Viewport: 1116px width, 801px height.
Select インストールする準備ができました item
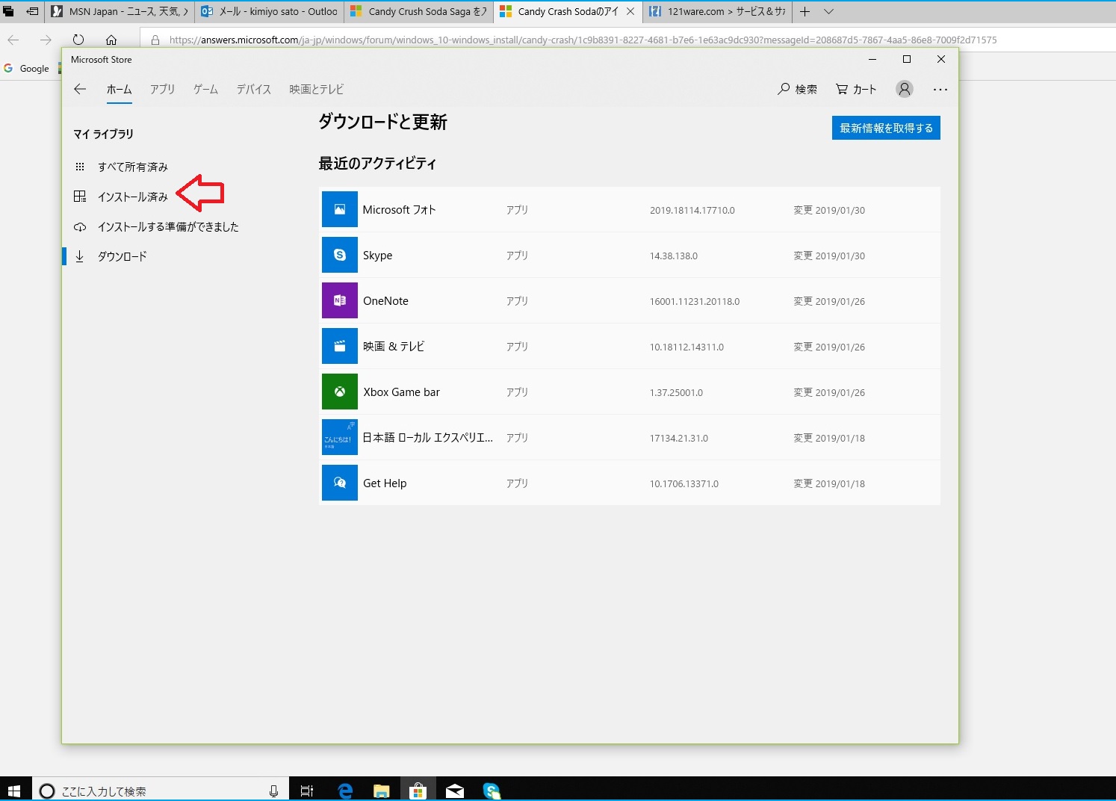click(x=157, y=226)
